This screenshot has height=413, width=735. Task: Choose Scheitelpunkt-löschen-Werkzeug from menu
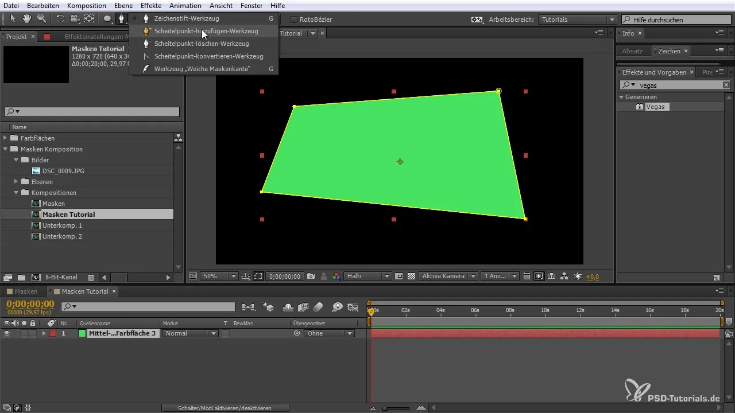(x=204, y=44)
